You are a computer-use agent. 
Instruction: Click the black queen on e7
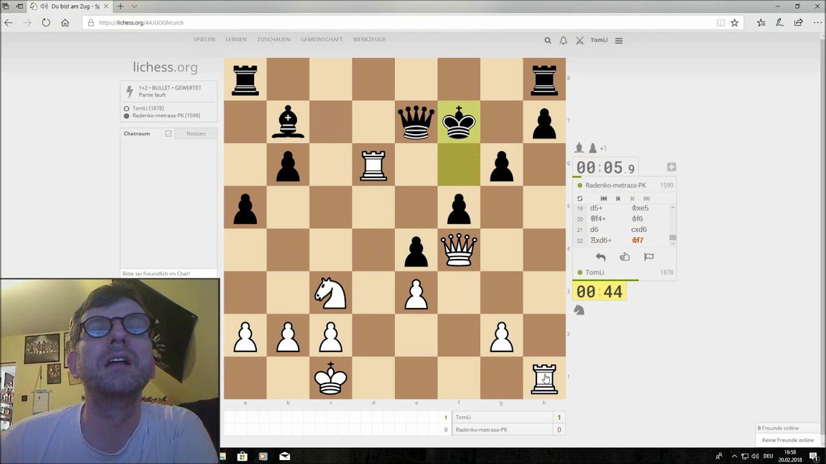pyautogui.click(x=416, y=122)
